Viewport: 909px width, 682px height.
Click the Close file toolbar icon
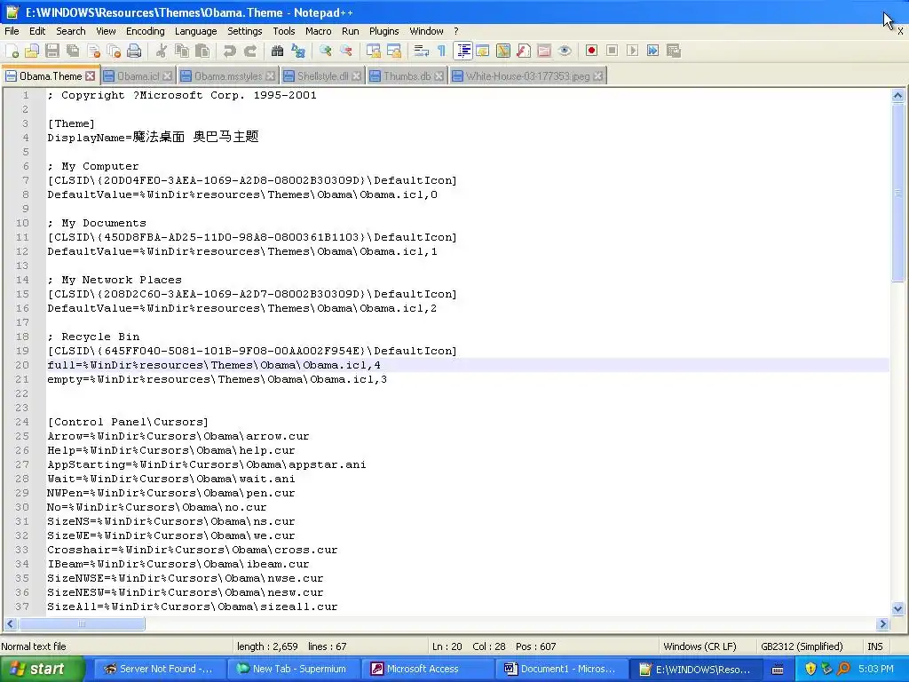tap(93, 51)
